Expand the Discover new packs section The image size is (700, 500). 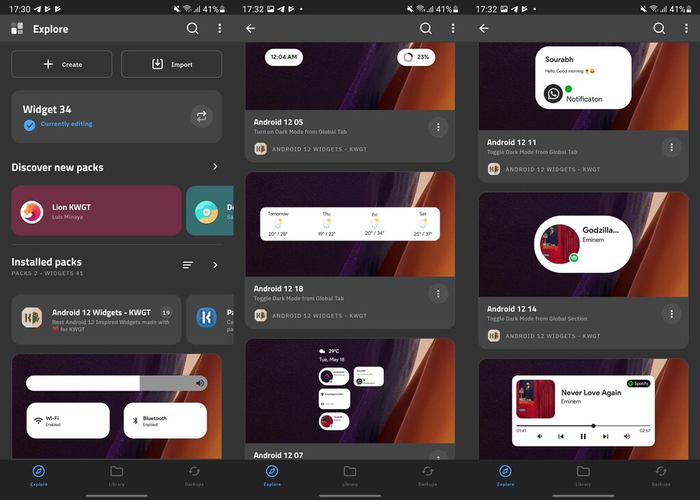click(x=215, y=166)
